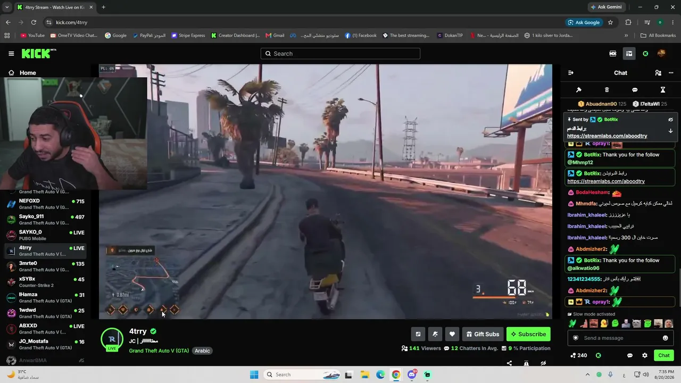681x383 pixels.
Task: Open 3mrte0 channel in sidebar
Action: (45, 267)
